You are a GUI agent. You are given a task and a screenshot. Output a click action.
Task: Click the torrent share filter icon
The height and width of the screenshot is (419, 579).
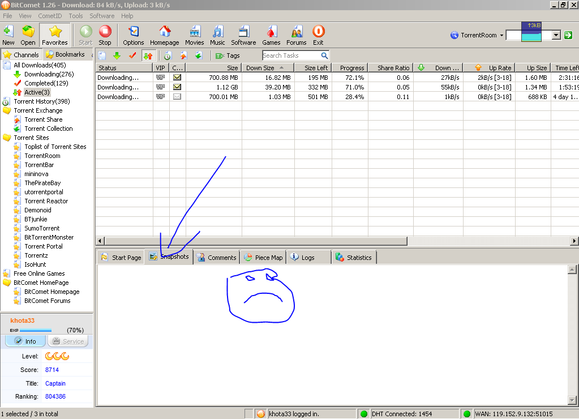183,56
